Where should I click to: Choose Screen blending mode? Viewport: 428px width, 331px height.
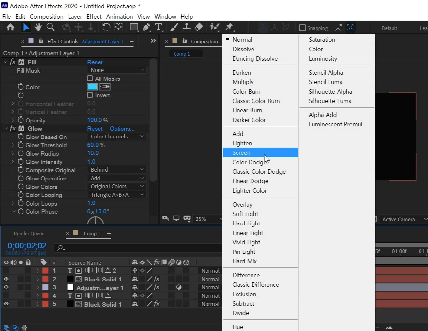point(260,152)
